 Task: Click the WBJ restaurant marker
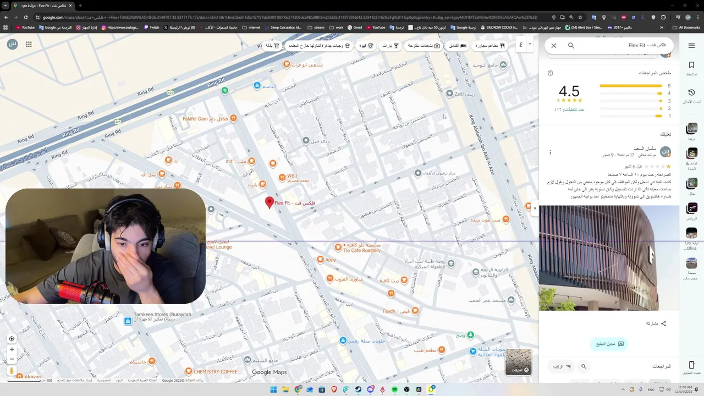pos(282,177)
